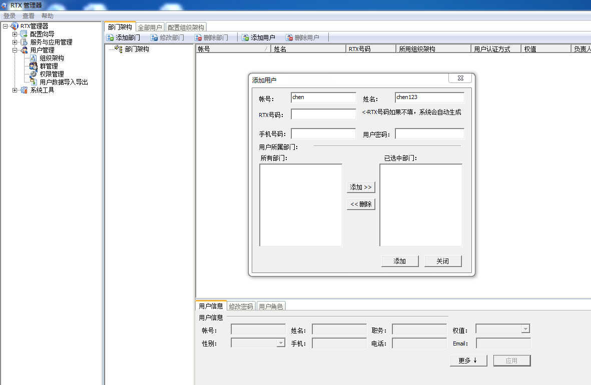This screenshot has height=385, width=591.
Task: Expand the 服务与应用管理 tree node
Action: point(15,42)
